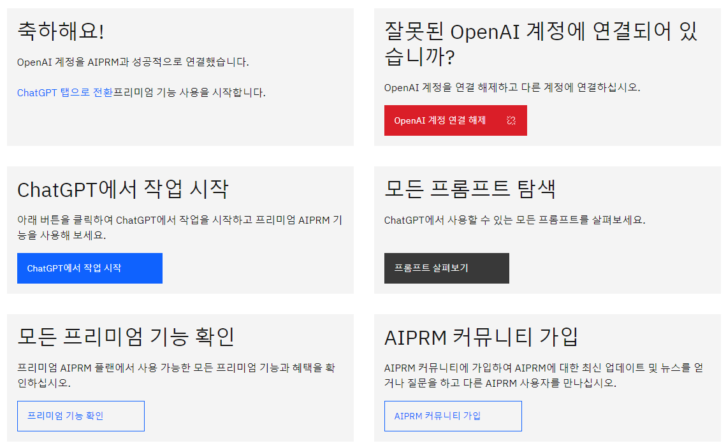The width and height of the screenshot is (726, 448).
Task: Click text '프리미엄 기능 사용을 시작합니다.'
Action: point(189,92)
